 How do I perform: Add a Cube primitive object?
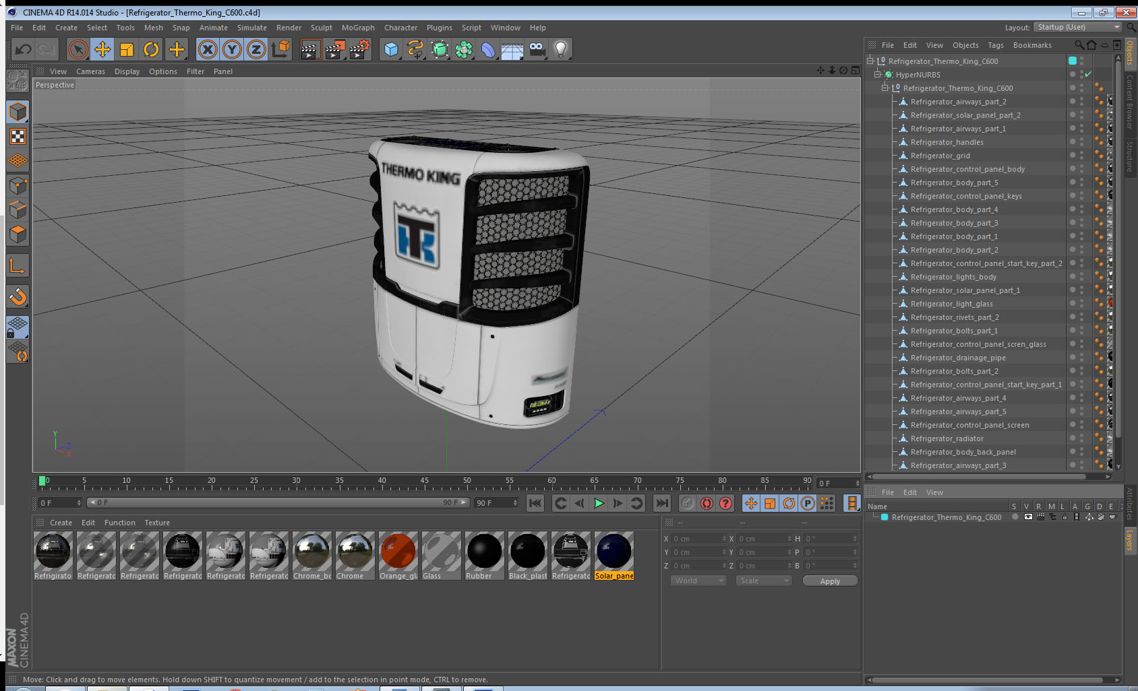391,49
